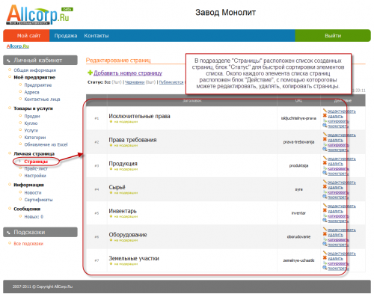Open Куплю in sidebar
Screen dimensions: 374x294
(x=31, y=123)
